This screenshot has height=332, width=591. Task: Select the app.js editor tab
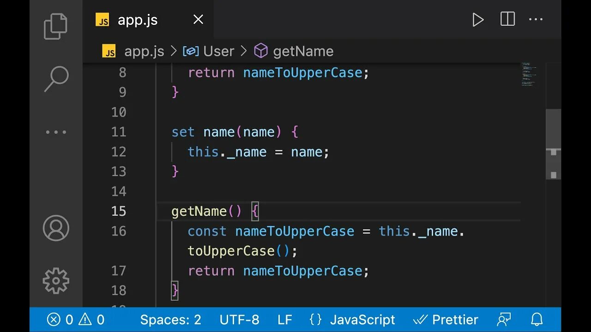click(148, 19)
